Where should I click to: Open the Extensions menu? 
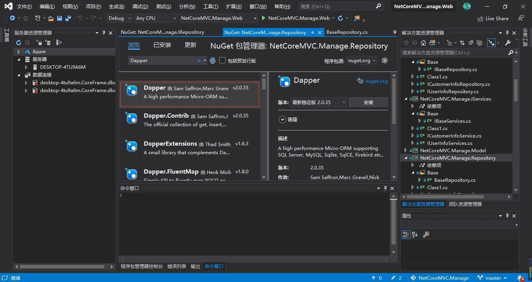coord(234,7)
